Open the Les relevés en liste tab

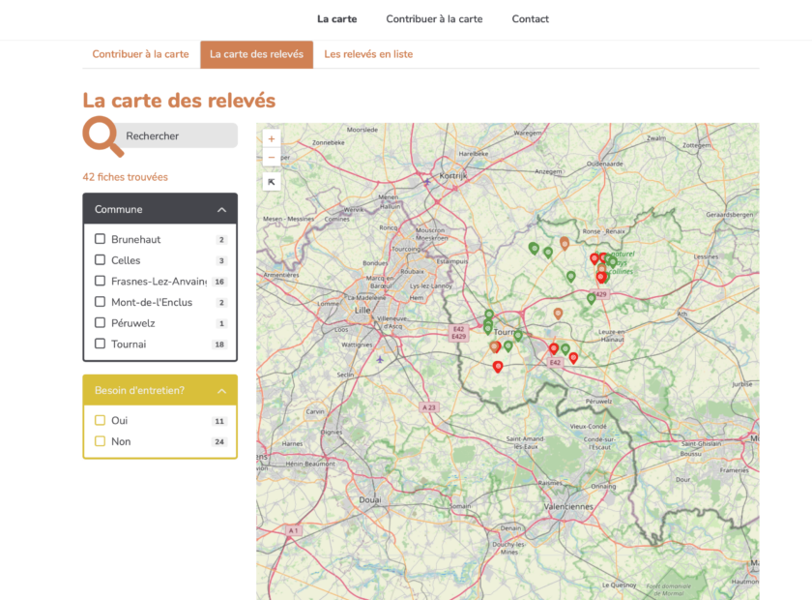(x=368, y=54)
